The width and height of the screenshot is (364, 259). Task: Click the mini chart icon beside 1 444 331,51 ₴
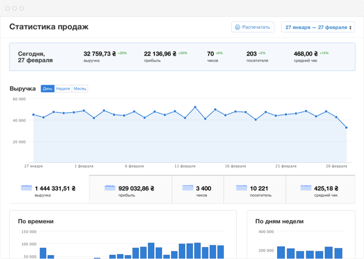tap(27, 188)
